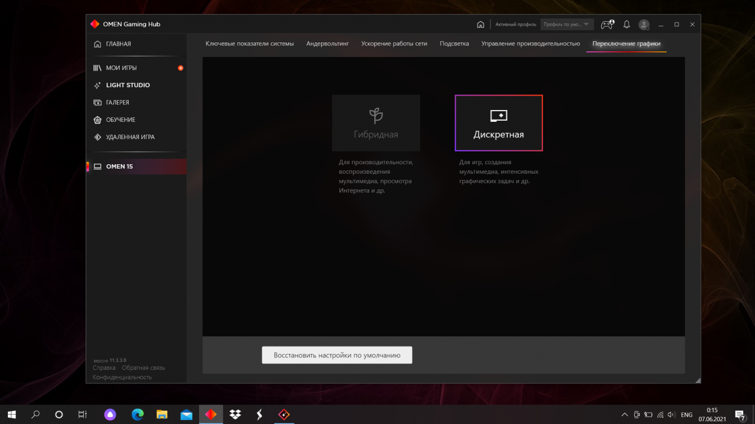
Task: Switch to Управление производительностью tab
Action: 531,44
